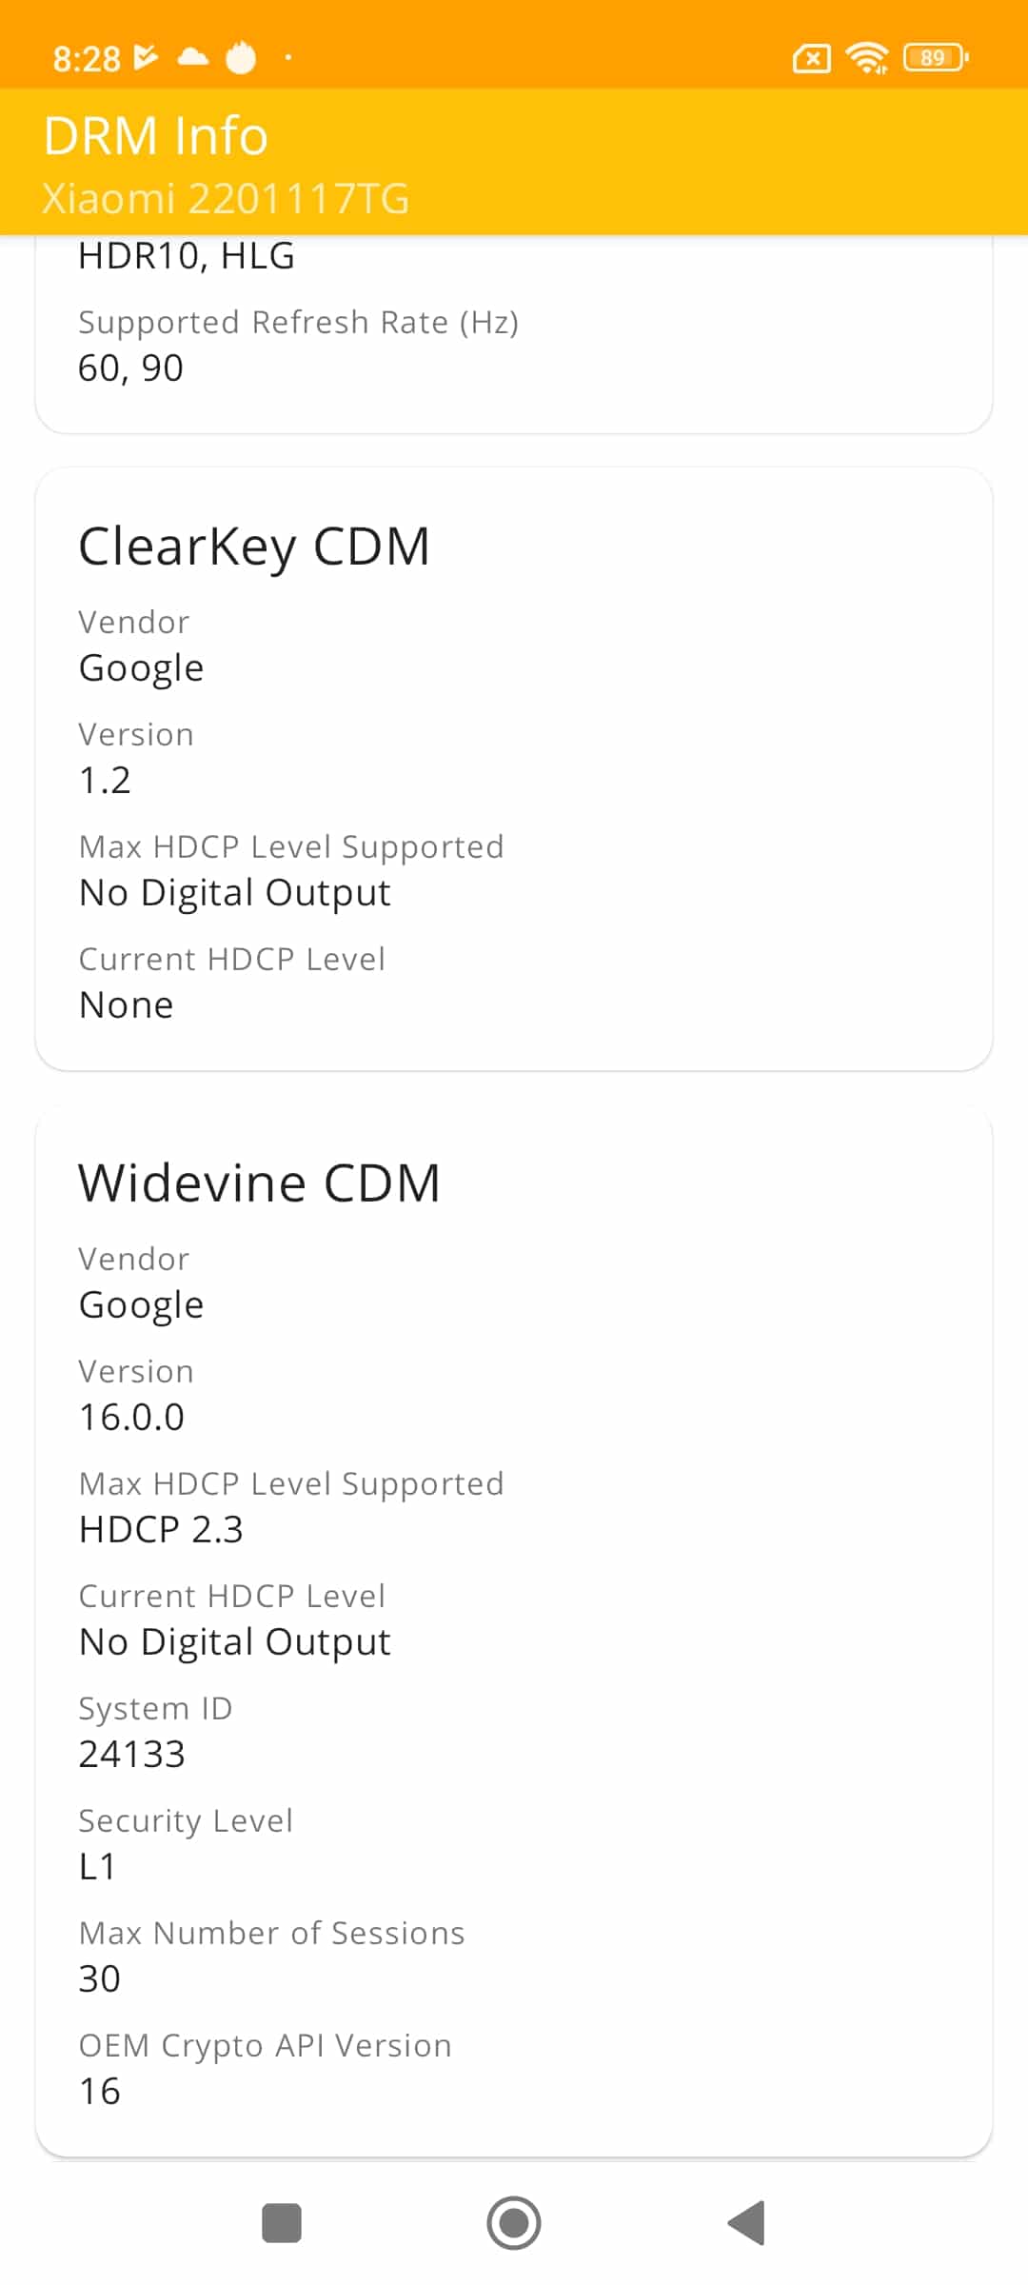
Task: Tap the battery indicator showing 89
Action: pyautogui.click(x=937, y=58)
